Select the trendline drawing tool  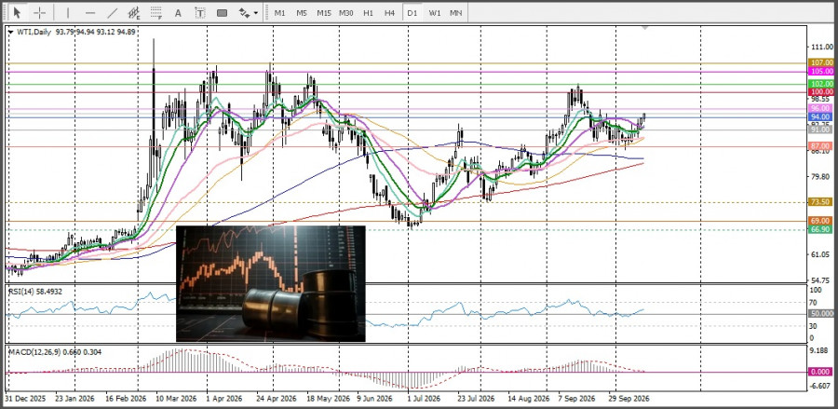coord(113,12)
